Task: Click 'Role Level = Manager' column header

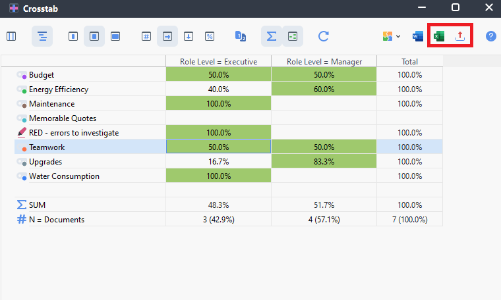Action: click(324, 62)
